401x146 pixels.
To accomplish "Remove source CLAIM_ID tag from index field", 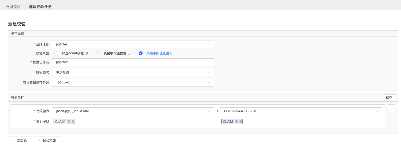I will coord(73,122).
